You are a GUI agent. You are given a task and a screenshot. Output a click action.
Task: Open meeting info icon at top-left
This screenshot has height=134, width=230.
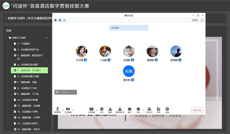pos(56,20)
